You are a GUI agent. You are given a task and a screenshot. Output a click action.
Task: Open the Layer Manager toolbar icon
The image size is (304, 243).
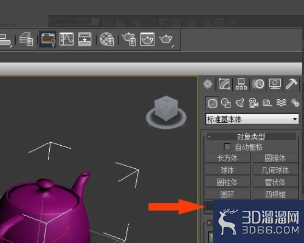[26, 39]
